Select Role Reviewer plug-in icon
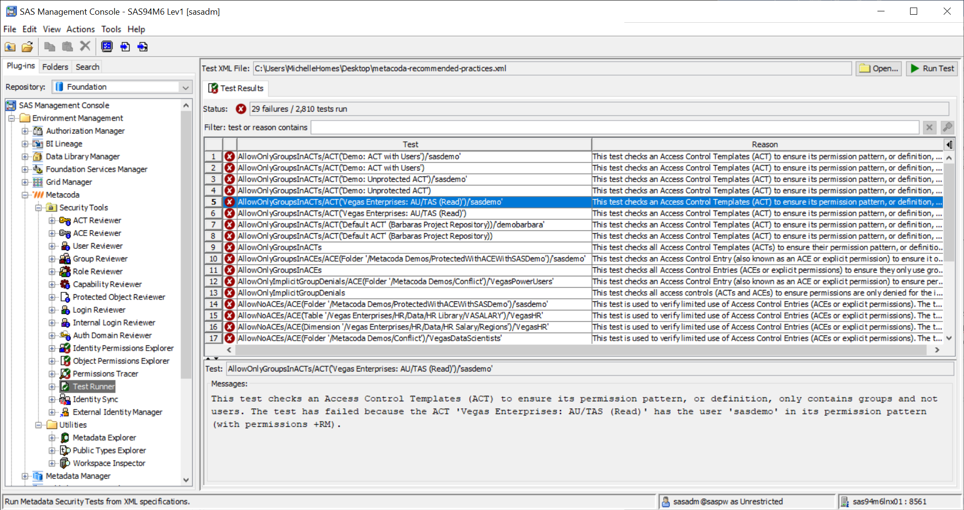The height and width of the screenshot is (510, 964). 65,272
